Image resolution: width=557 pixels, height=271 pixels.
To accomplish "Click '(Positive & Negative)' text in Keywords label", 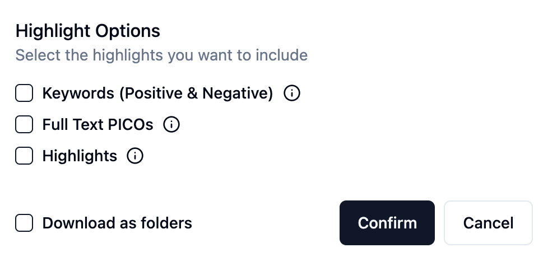I will click(196, 94).
